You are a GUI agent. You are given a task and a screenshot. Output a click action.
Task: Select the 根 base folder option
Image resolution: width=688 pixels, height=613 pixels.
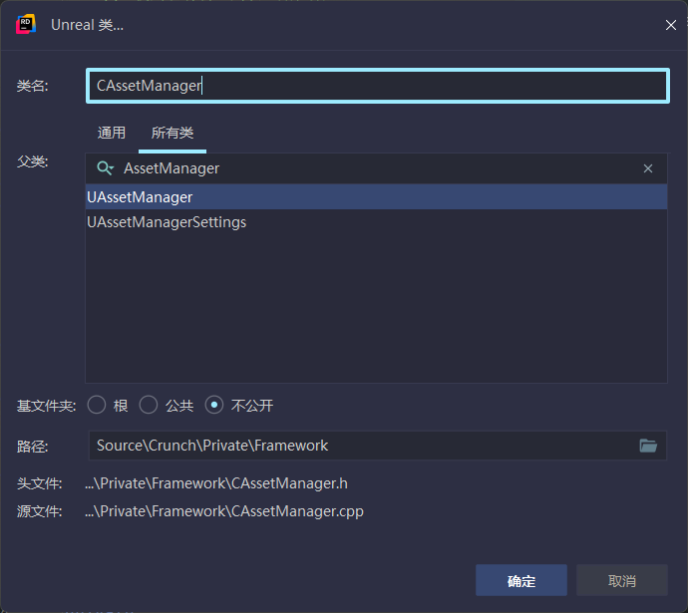coord(108,405)
